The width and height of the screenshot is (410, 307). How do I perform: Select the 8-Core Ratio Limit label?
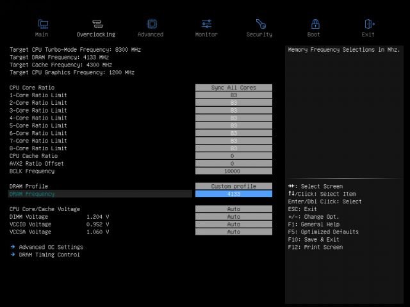[38, 148]
